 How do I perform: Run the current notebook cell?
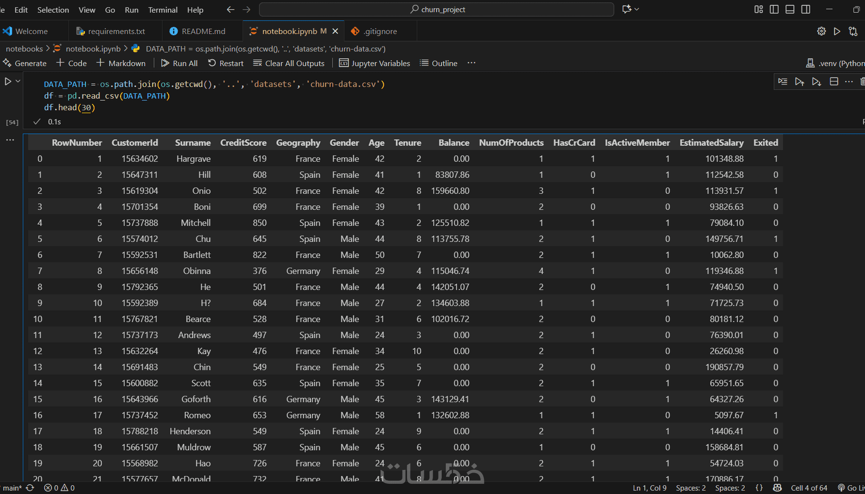(x=8, y=81)
